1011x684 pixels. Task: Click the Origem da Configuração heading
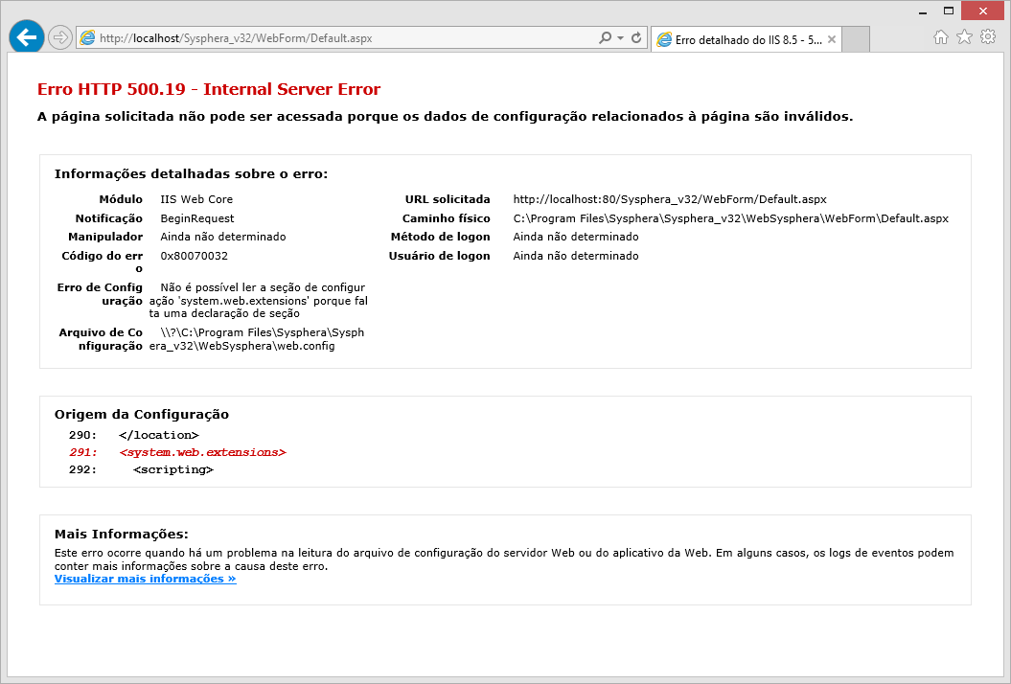(142, 415)
